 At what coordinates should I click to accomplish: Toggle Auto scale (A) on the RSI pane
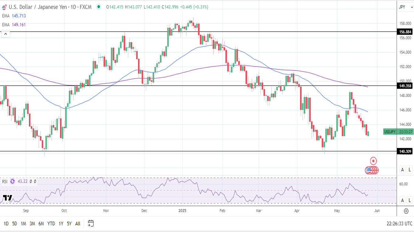pos(402,200)
